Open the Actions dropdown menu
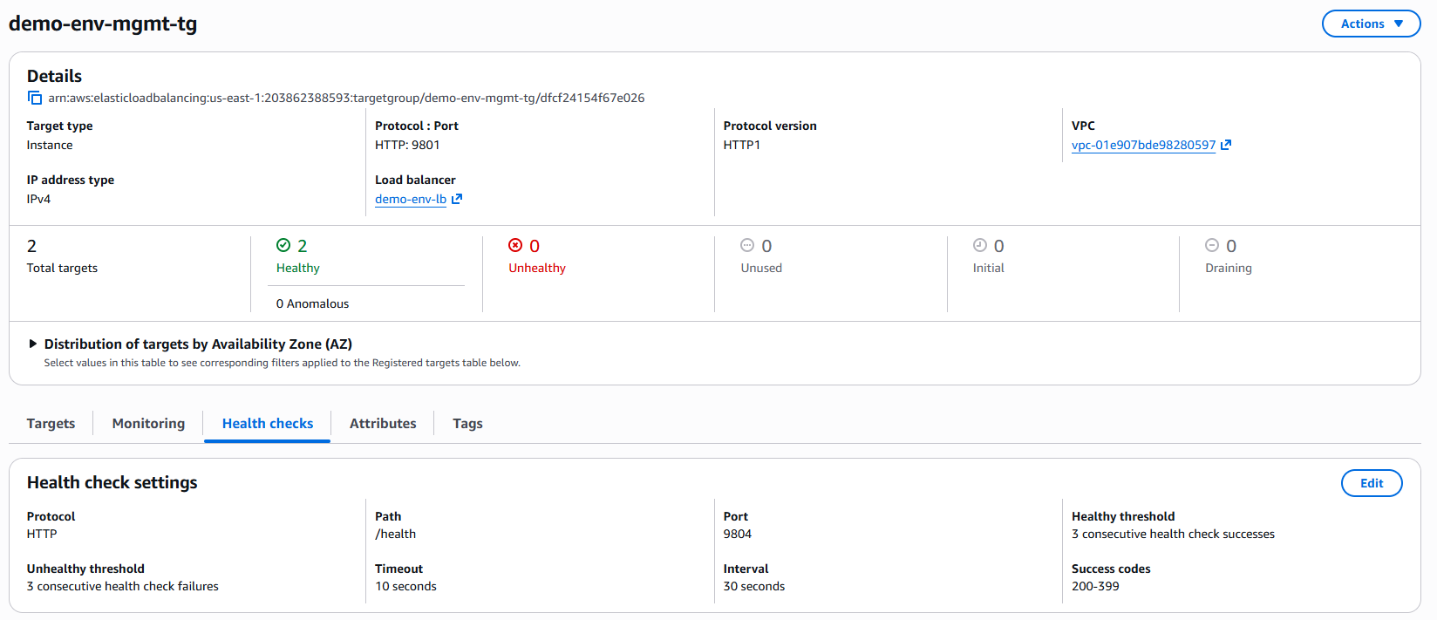The image size is (1437, 620). [1372, 24]
